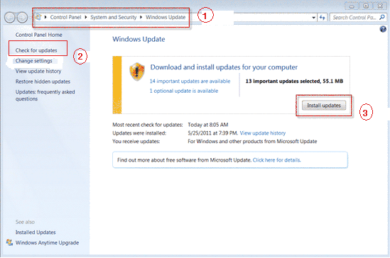Open the blue Help question mark icon

coord(383,29)
